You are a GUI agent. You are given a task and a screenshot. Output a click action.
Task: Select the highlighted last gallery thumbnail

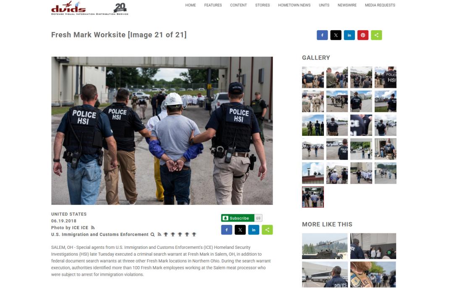tap(313, 197)
